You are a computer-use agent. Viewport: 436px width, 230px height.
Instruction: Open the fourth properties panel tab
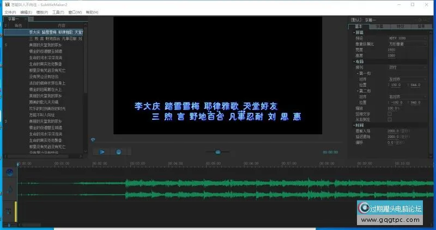tap(421, 26)
